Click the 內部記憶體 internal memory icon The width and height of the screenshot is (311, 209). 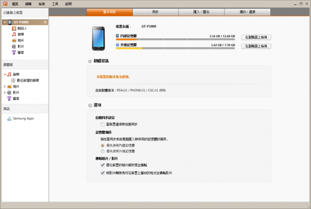[x=118, y=35]
